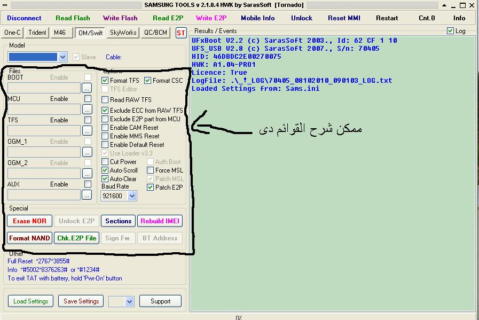Enable the TFS file checkbox
The height and width of the screenshot is (320, 479).
point(88,120)
